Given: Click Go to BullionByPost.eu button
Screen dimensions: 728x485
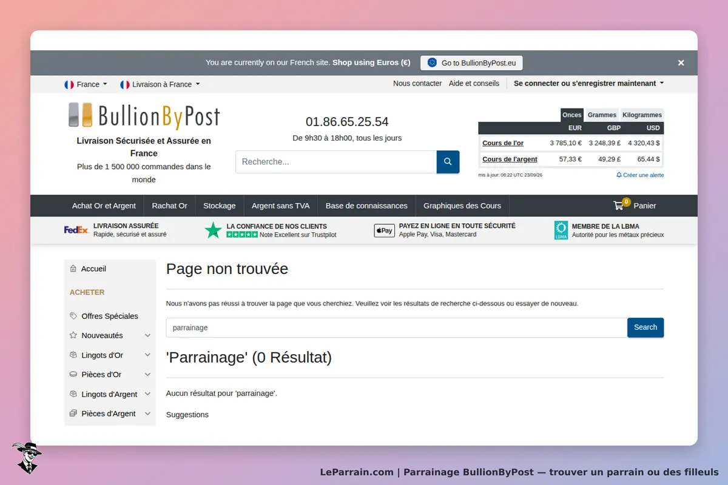Looking at the screenshot, I should (471, 62).
